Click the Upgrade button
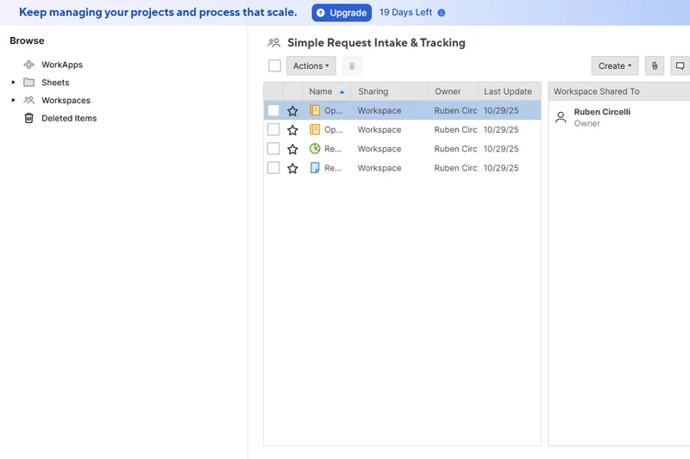The image size is (690, 459). [x=342, y=13]
